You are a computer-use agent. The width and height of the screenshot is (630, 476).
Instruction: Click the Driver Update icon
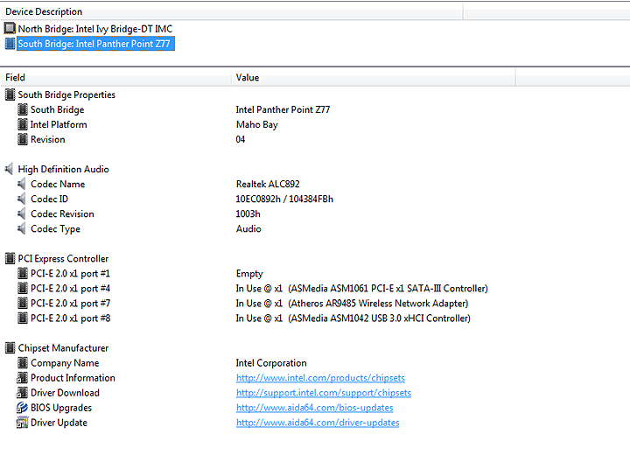click(22, 423)
